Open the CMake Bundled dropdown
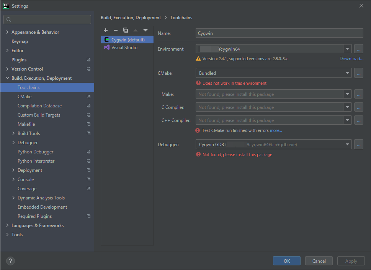 click(273, 73)
